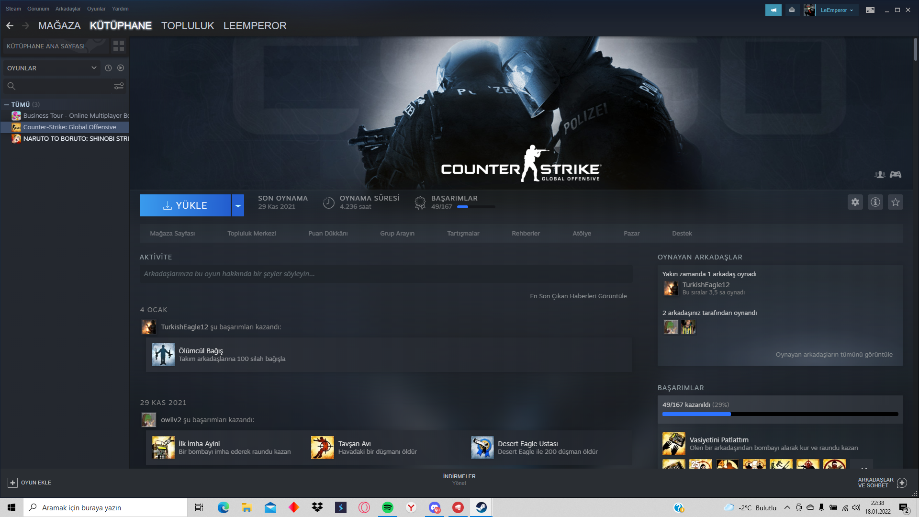Switch to library grid view icon
The width and height of the screenshot is (919, 517).
pyautogui.click(x=119, y=46)
